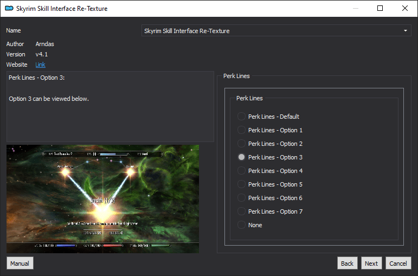Open the Name combo box dropdown arrow
Image resolution: width=418 pixels, height=276 pixels.
(x=405, y=31)
